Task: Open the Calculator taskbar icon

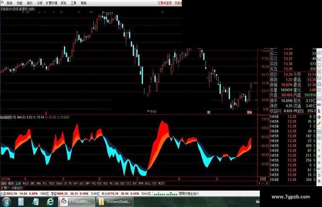Action: click(21, 202)
